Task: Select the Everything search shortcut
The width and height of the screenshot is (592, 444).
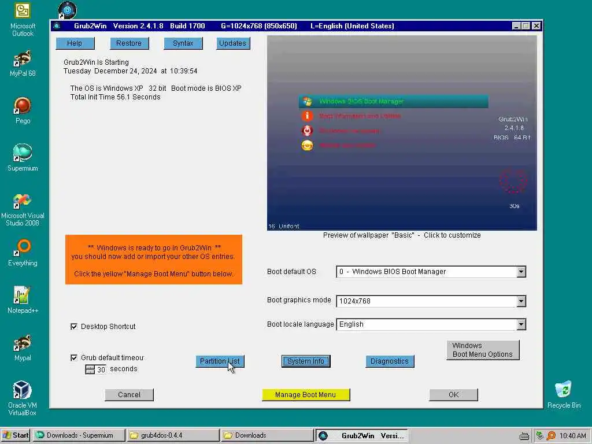Action: coord(23,253)
